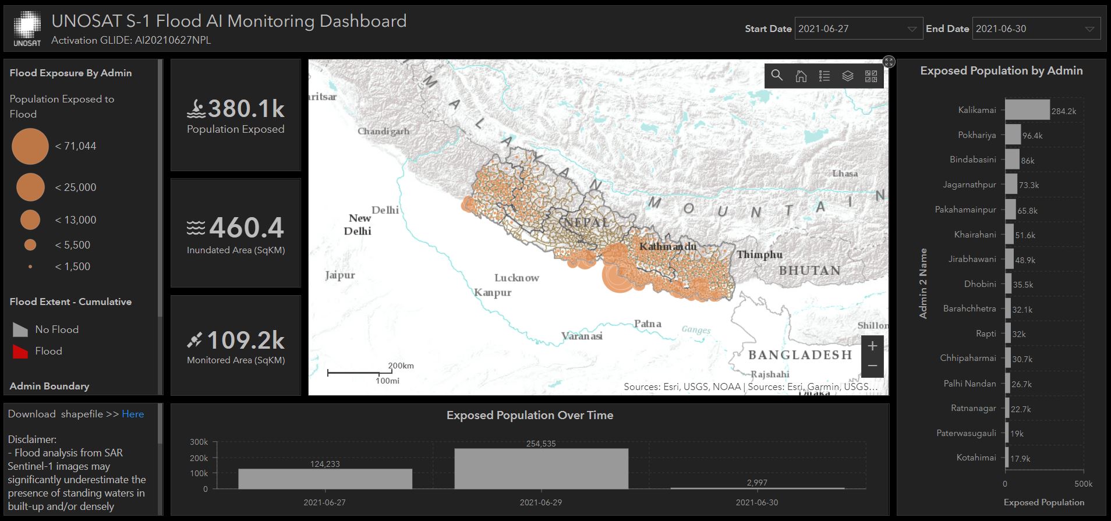
Task: Click the UNOSAT logo
Action: pos(27,29)
